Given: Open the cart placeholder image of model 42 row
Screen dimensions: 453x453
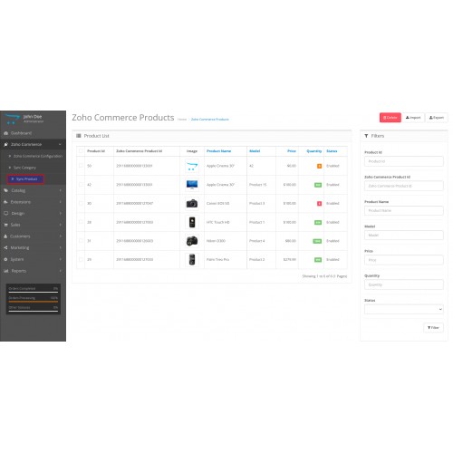Looking at the screenshot, I should pos(192,166).
